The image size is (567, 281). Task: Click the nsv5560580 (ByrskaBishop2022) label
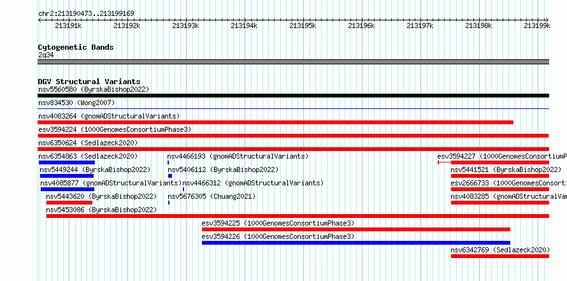(x=94, y=89)
